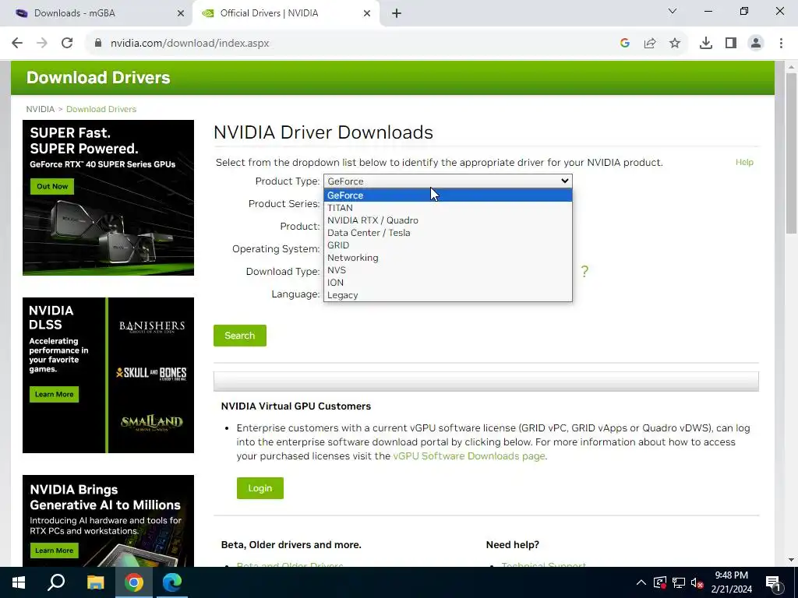The image size is (798, 598).
Task: Click NVIDIA breadcrumb link
Action: click(41, 109)
